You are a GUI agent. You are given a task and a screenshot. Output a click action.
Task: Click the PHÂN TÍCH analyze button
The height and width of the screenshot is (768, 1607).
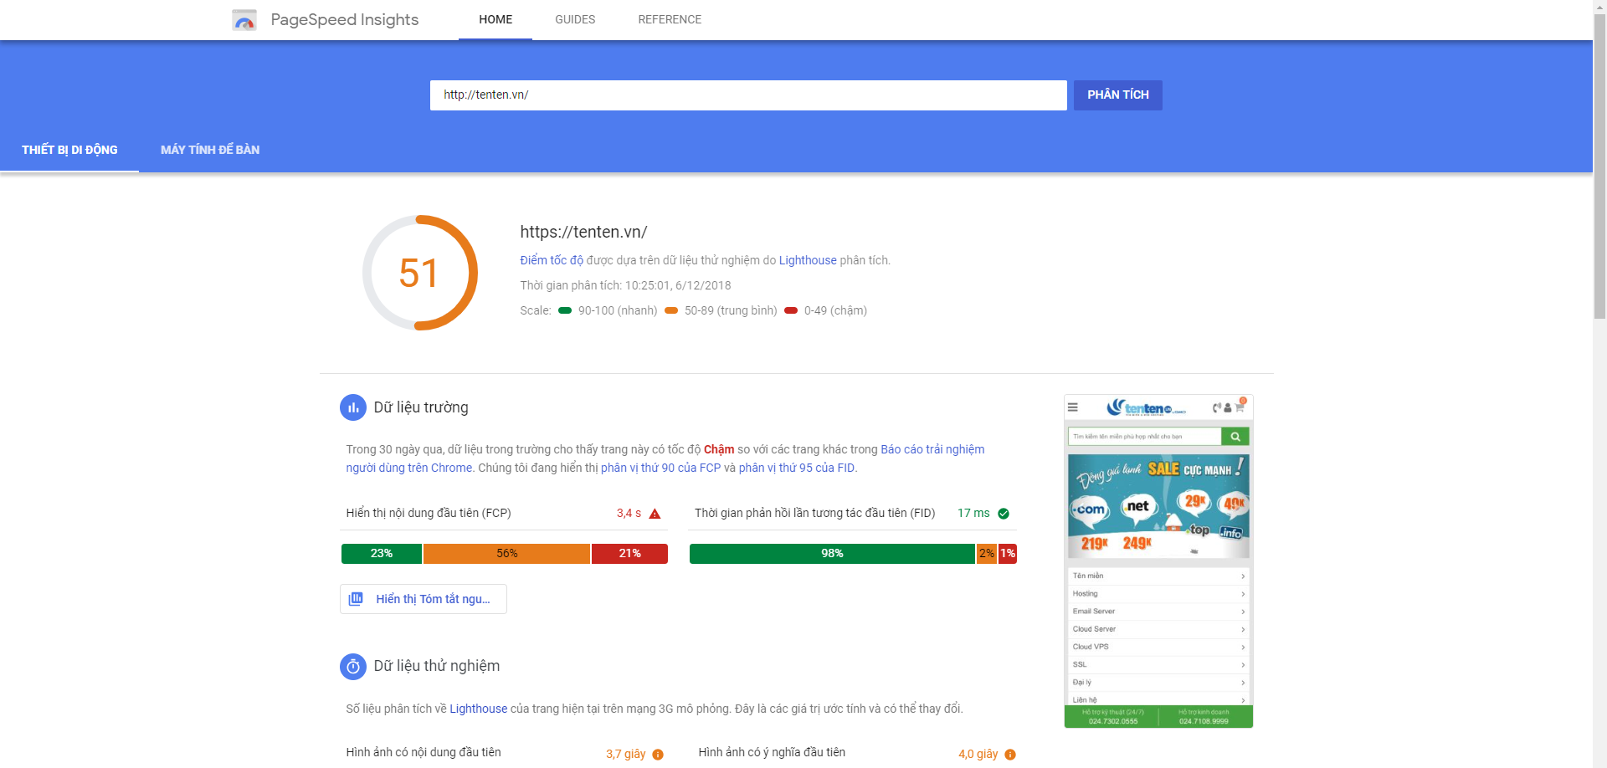coord(1118,95)
